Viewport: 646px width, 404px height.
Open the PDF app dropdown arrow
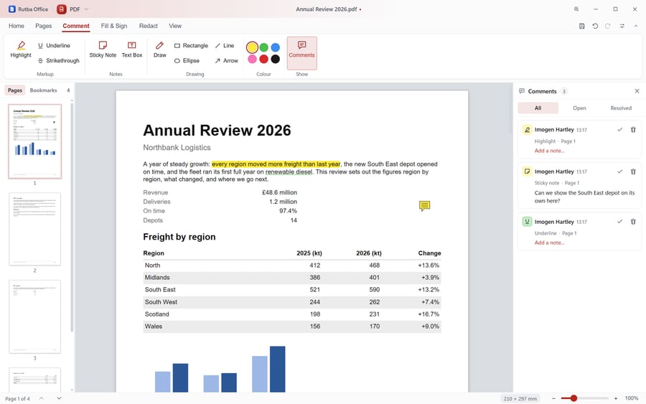click(x=87, y=9)
